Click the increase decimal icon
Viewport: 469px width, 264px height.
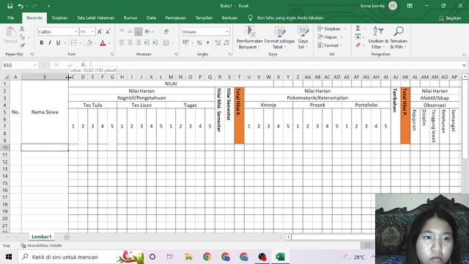pos(218,43)
